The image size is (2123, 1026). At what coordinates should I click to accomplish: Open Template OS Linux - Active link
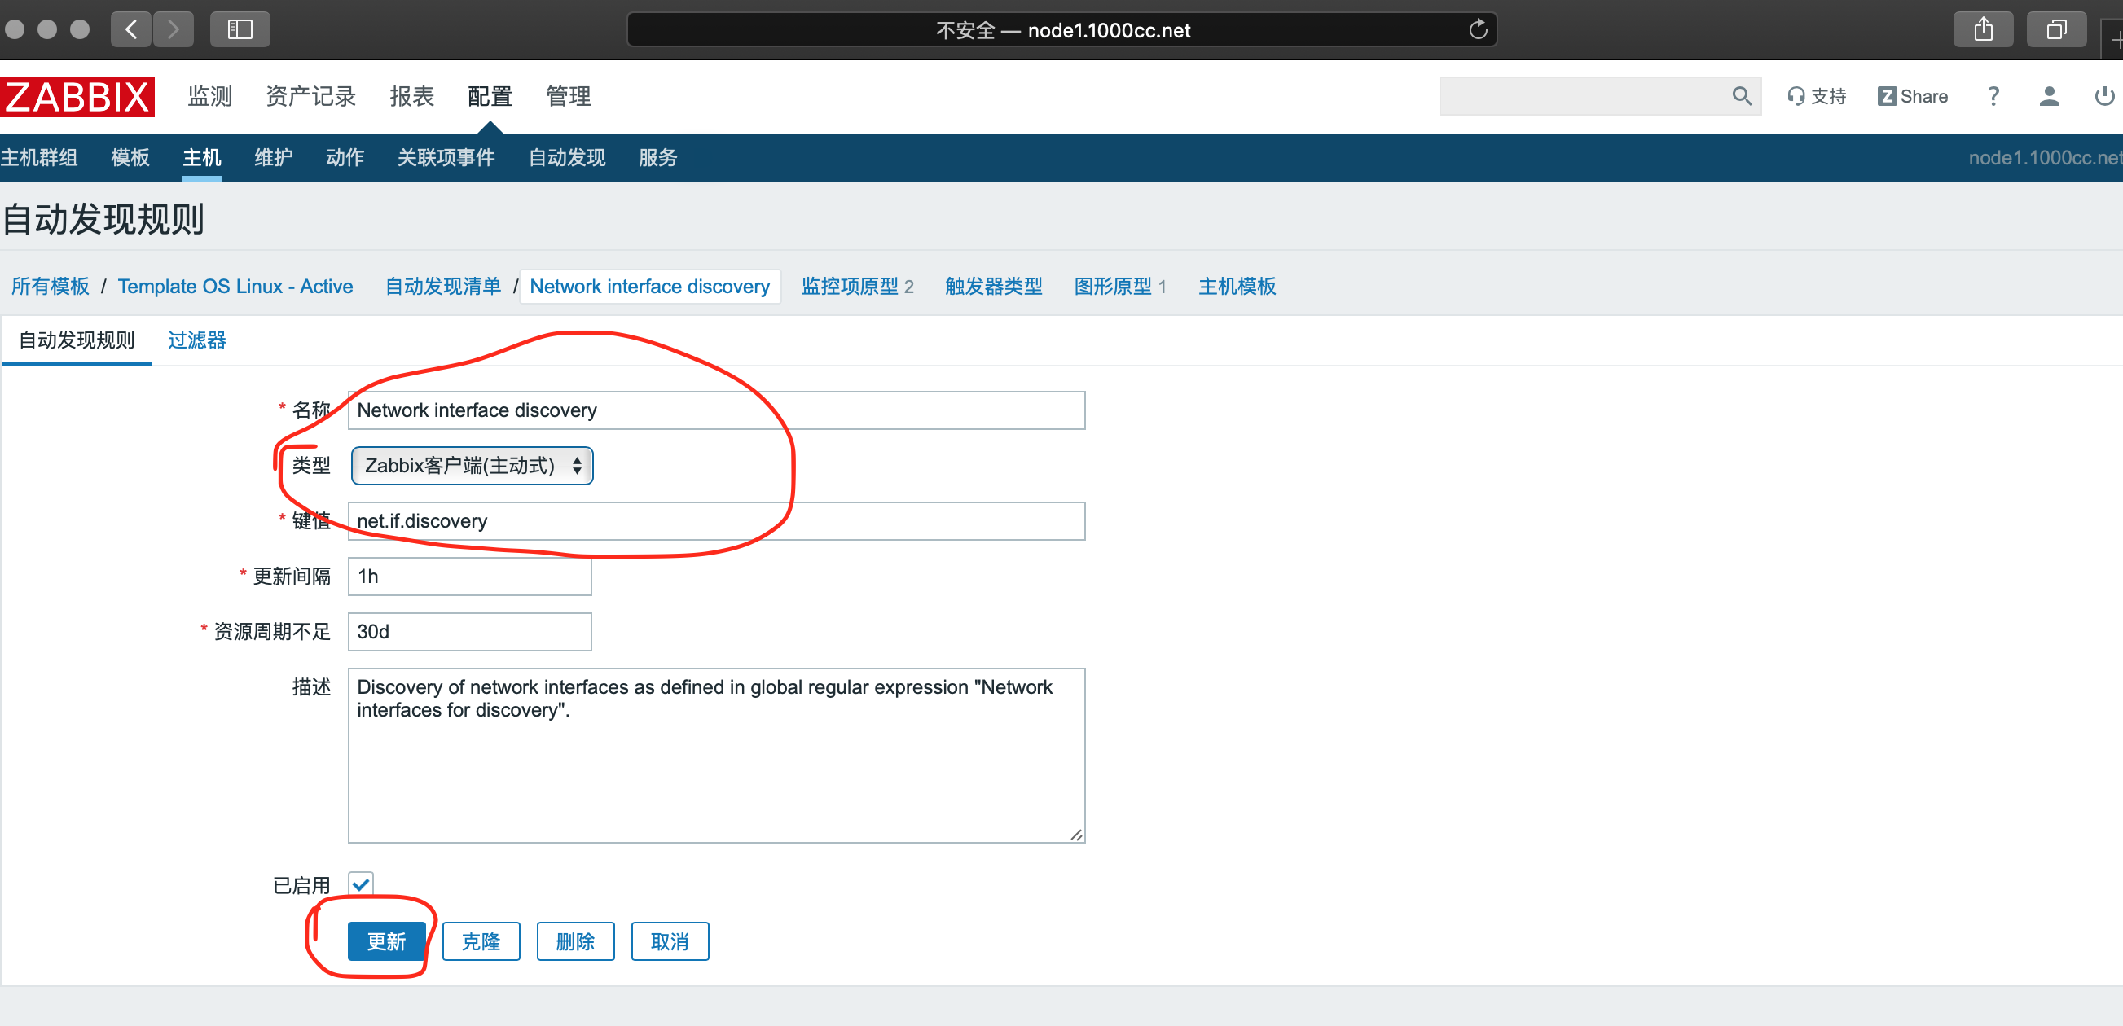pos(235,286)
